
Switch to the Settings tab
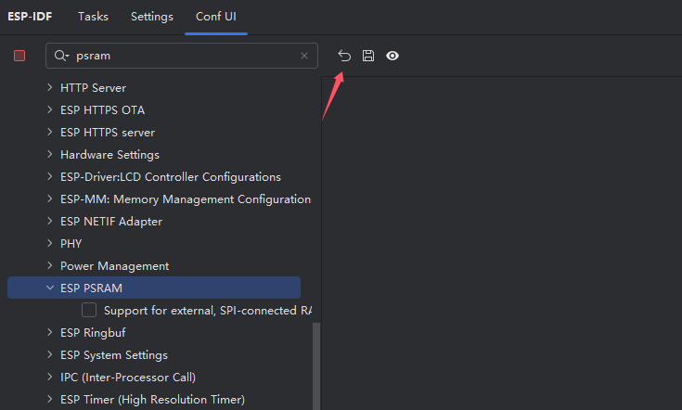[151, 17]
